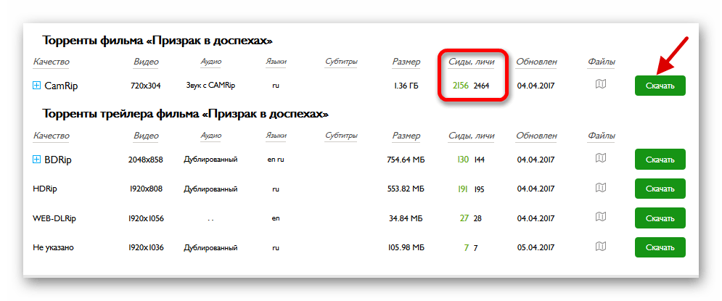
Task: Open files map icon in CamRip row
Action: coord(600,85)
